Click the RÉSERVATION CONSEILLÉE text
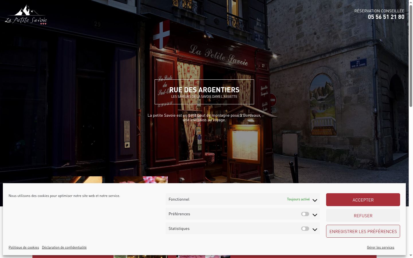The width and height of the screenshot is (413, 258). [379, 11]
